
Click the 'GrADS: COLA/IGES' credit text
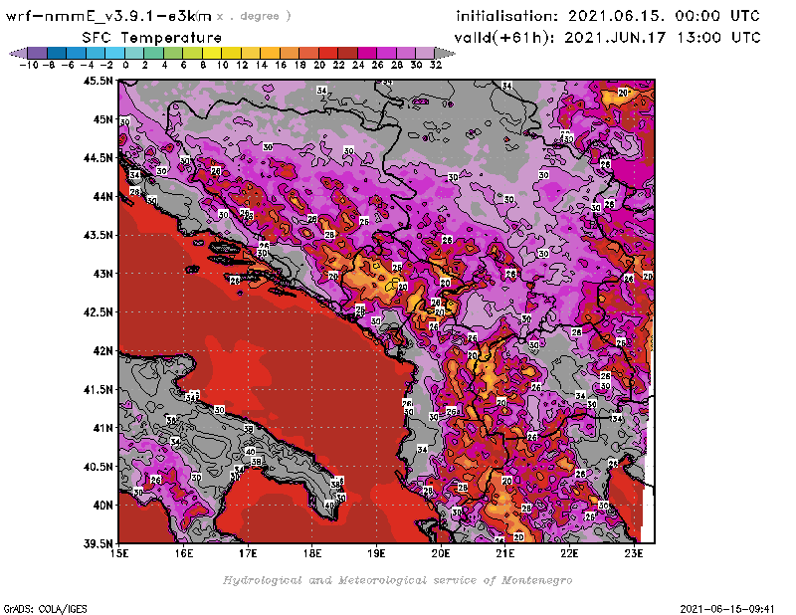click(x=45, y=609)
